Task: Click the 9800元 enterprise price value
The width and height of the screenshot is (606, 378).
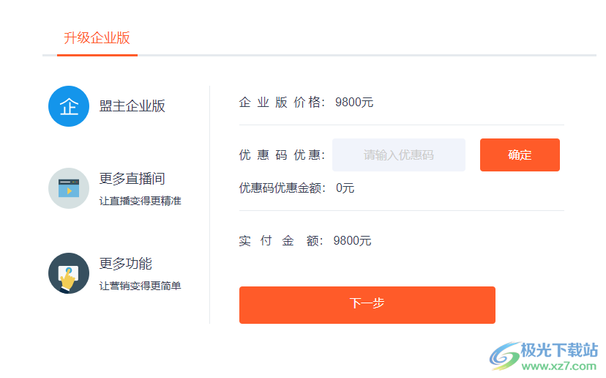Action: click(x=354, y=103)
